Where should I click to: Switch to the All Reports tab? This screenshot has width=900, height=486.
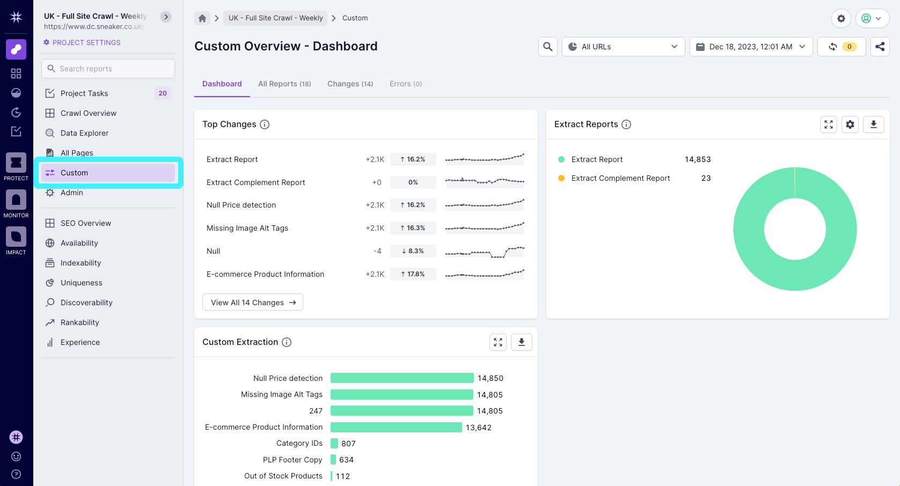(284, 84)
